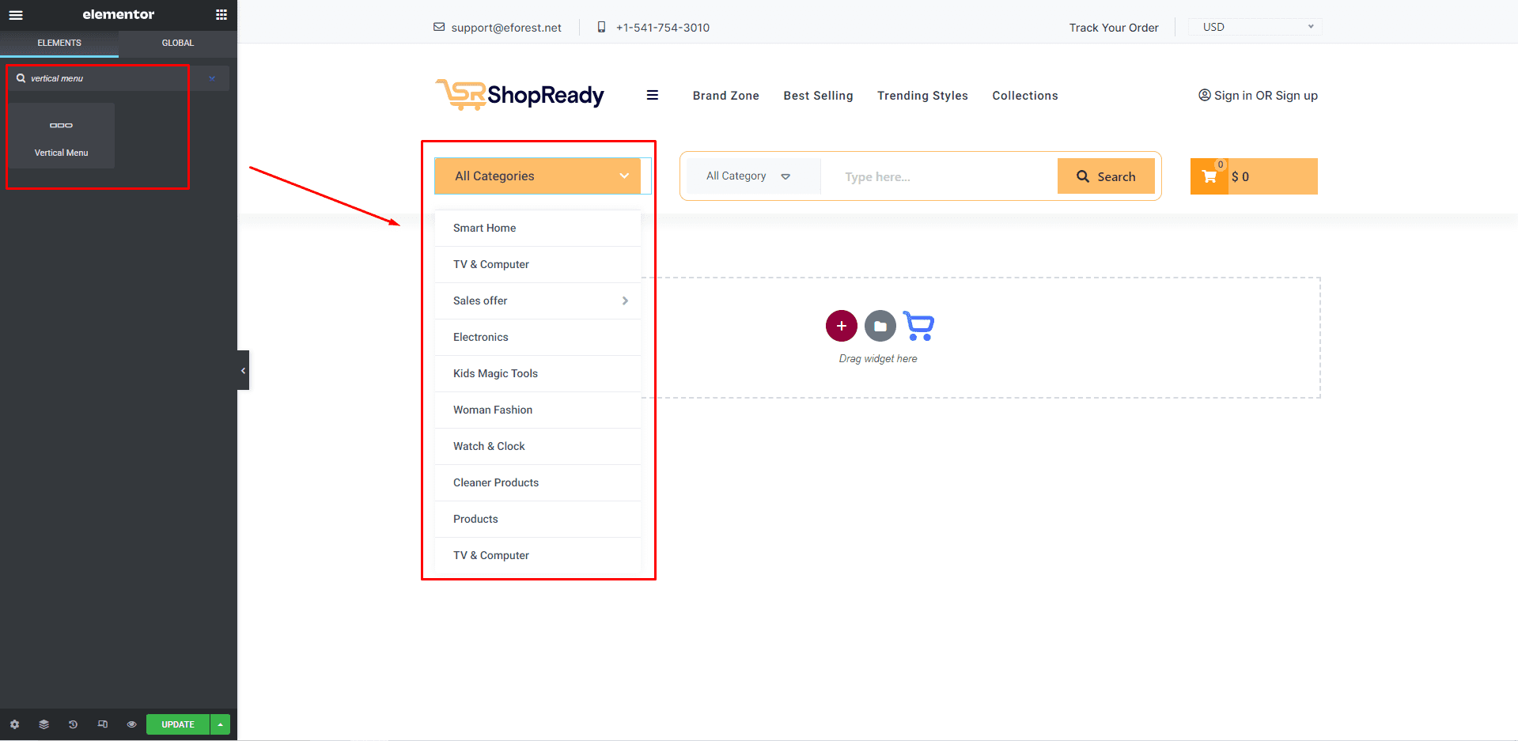Toggle the header hamburger menu
Image resolution: width=1518 pixels, height=741 pixels.
[x=652, y=96]
